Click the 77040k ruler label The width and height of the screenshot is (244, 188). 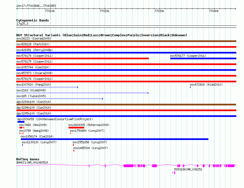click(x=214, y=11)
